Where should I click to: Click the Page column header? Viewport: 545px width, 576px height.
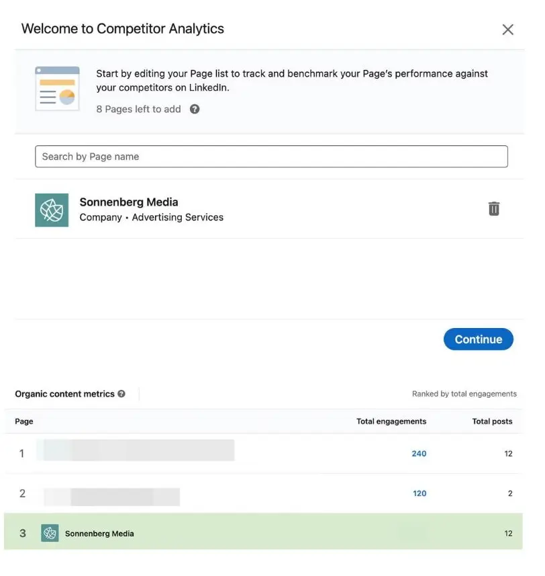[x=23, y=421]
